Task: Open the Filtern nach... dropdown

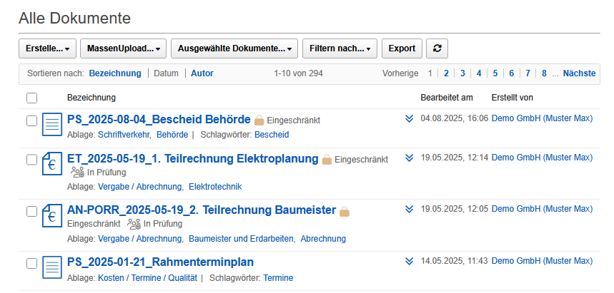Action: 340,48
